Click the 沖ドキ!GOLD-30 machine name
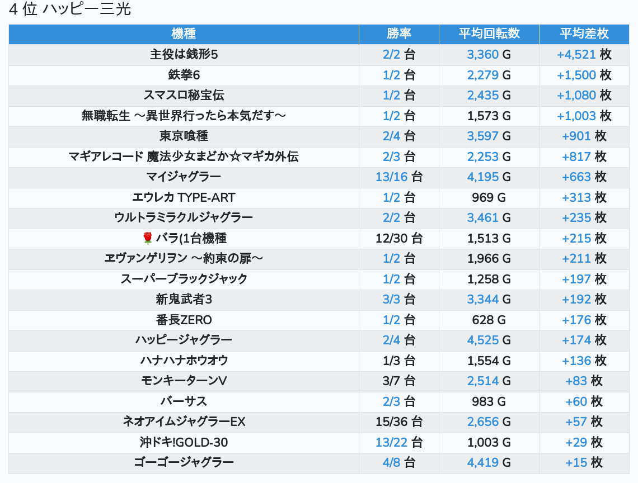The image size is (638, 483). coord(184,442)
